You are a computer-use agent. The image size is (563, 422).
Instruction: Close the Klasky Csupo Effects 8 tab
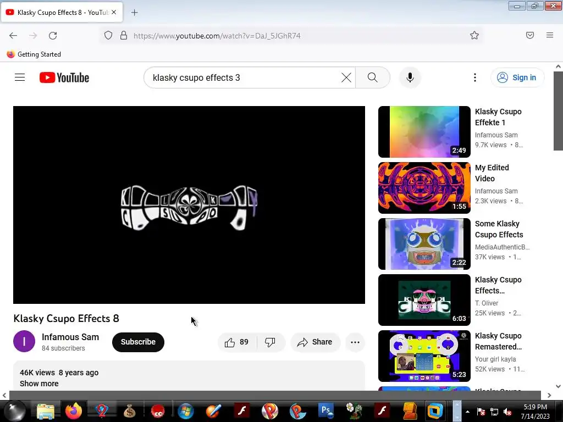point(114,12)
